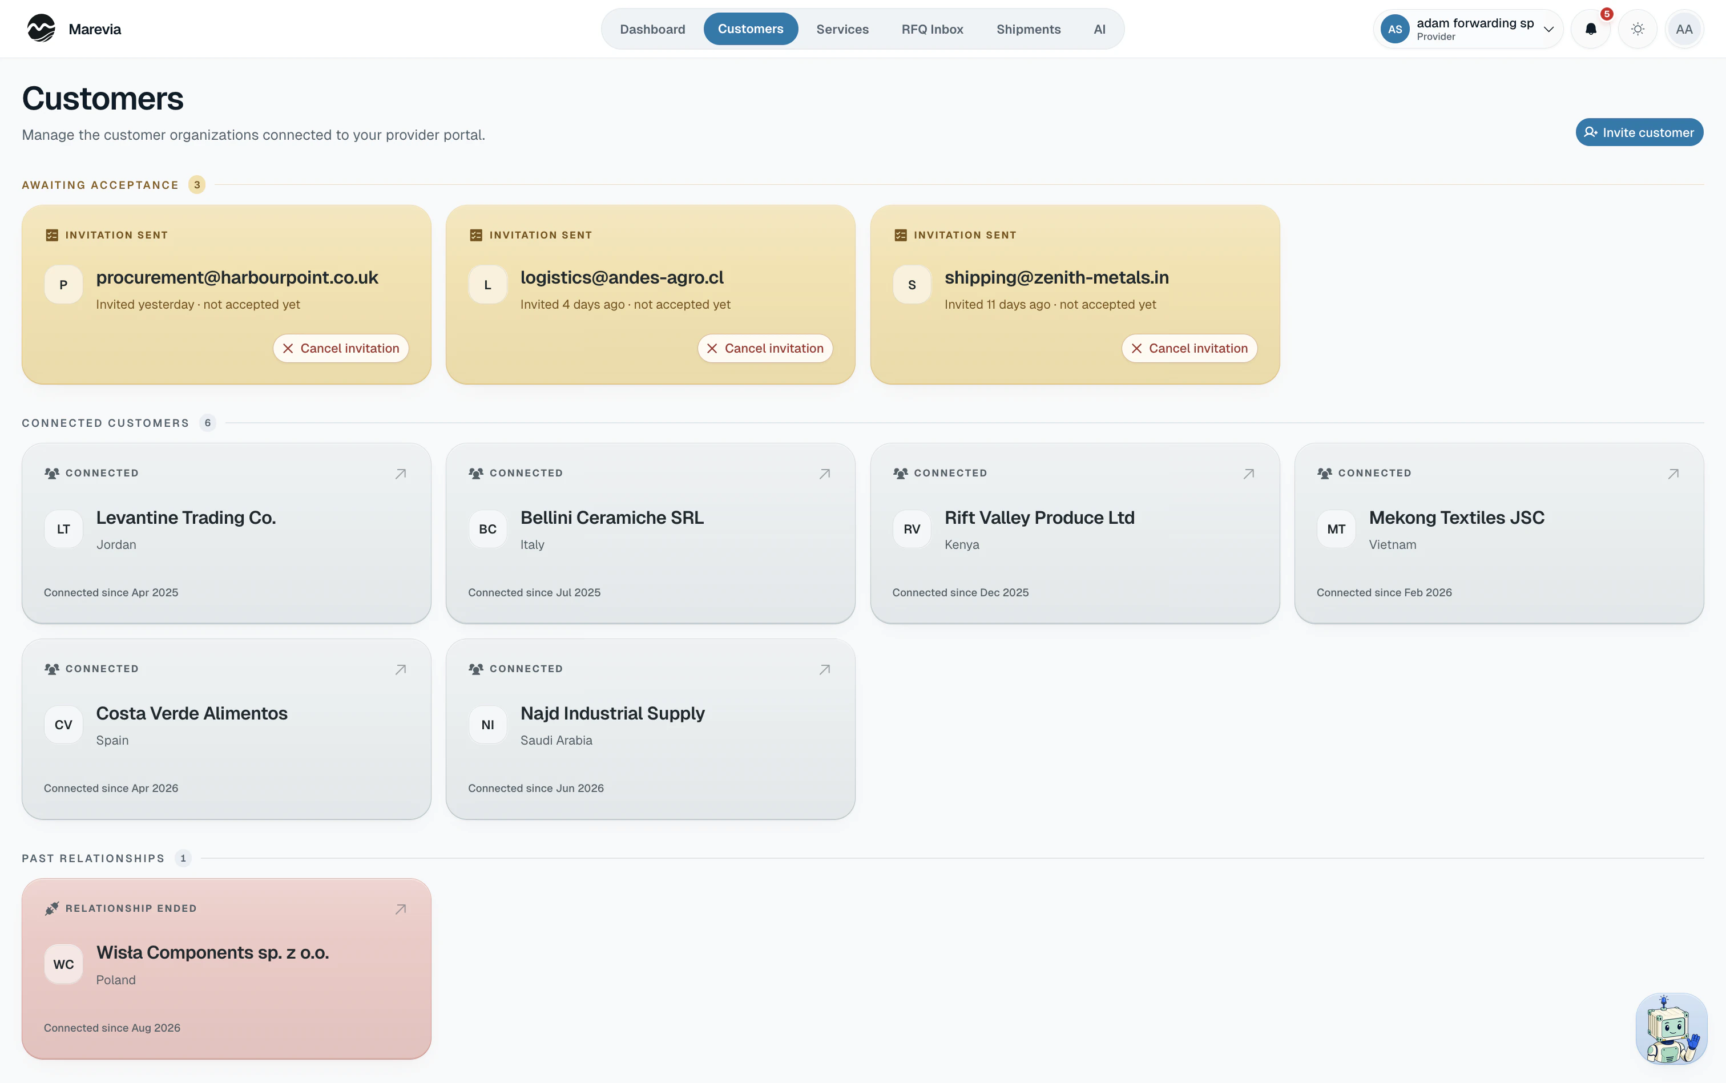1726x1083 pixels.
Task: Open Bellini Ceramiche SRL arrow icon
Action: coord(825,474)
